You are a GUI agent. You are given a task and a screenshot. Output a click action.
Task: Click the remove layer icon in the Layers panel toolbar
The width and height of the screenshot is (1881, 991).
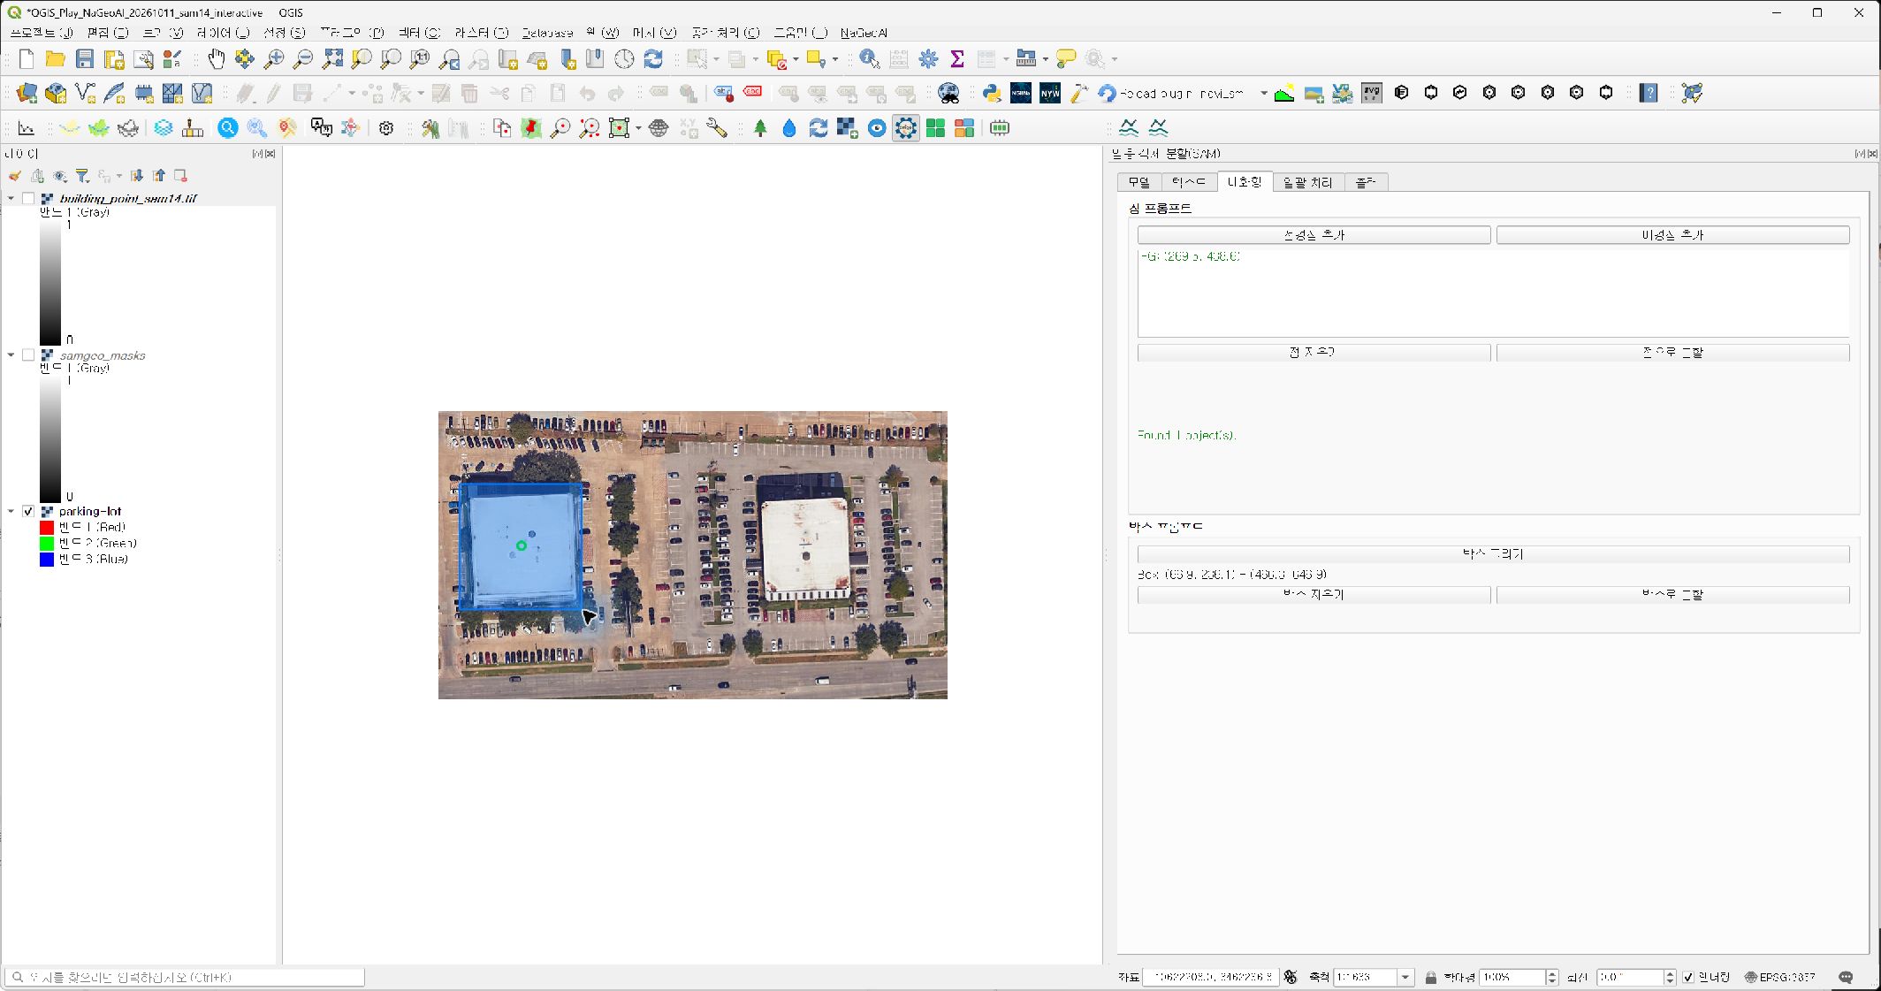pyautogui.click(x=180, y=176)
